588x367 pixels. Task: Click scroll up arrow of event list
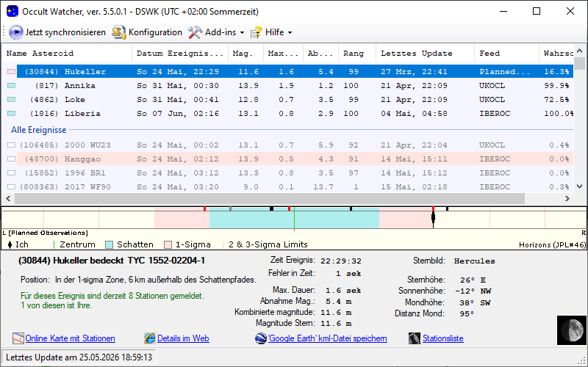point(579,51)
